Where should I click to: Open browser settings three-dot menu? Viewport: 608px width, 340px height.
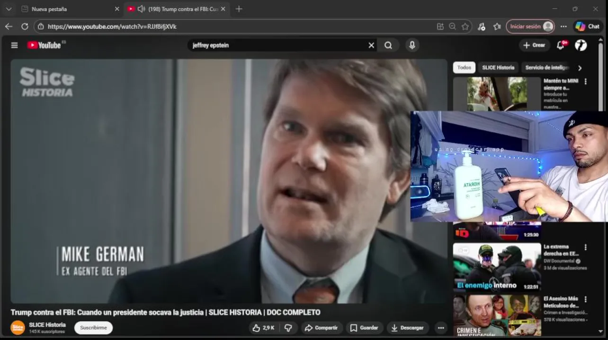(x=563, y=26)
